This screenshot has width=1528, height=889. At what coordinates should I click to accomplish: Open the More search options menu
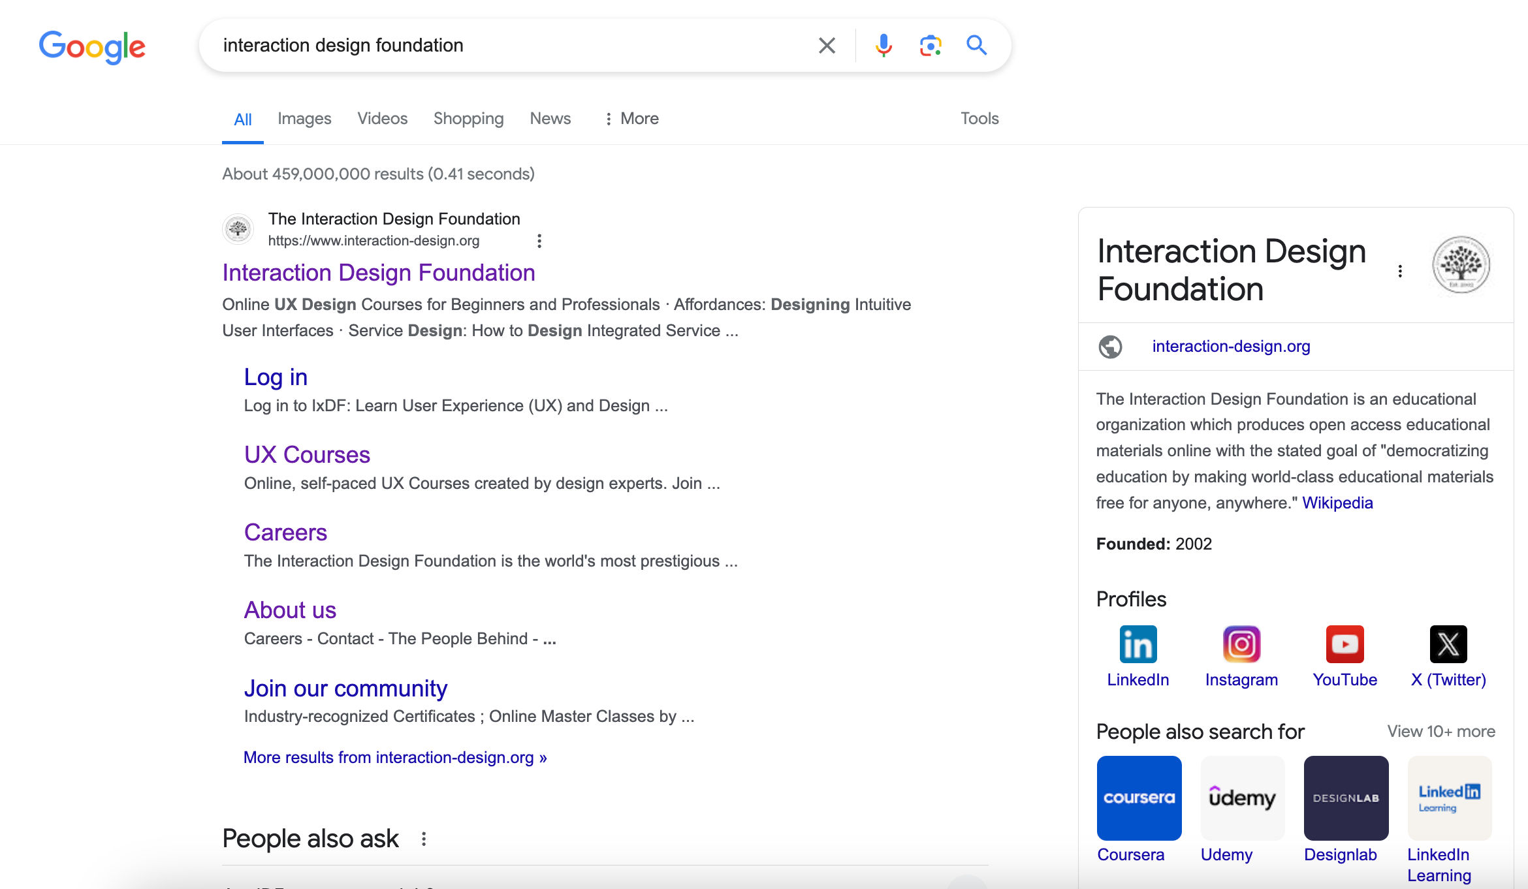[x=631, y=118]
